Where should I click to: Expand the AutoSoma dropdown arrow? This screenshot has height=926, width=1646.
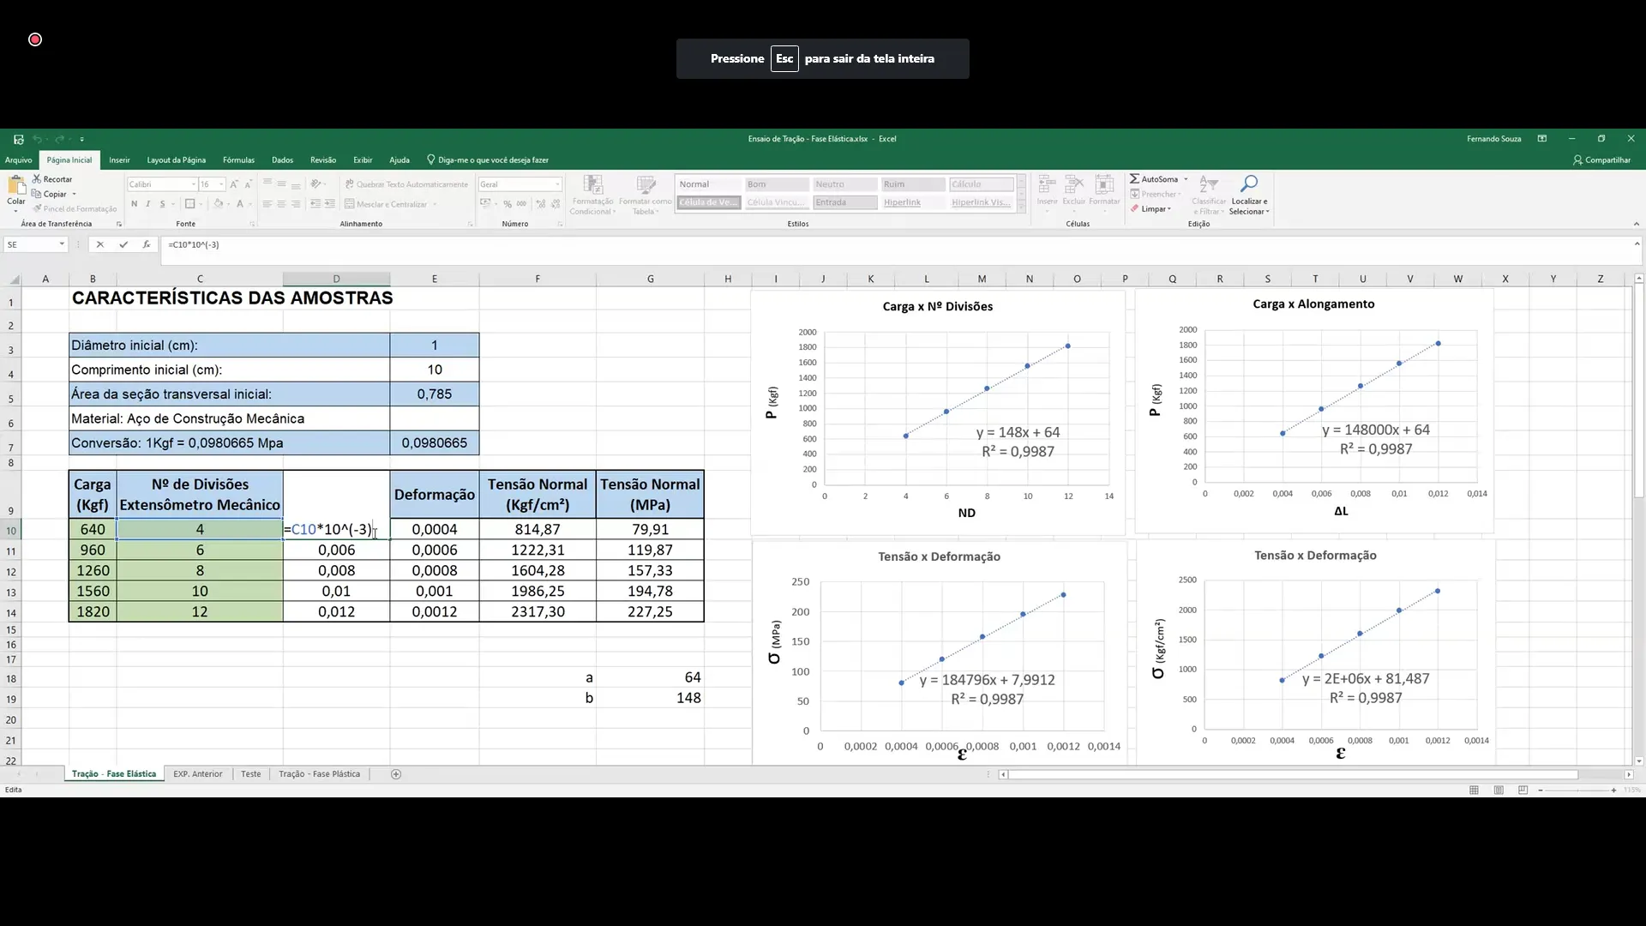click(x=1186, y=179)
